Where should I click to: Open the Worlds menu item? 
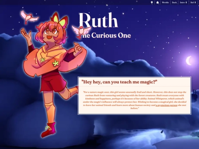tap(165, 3)
